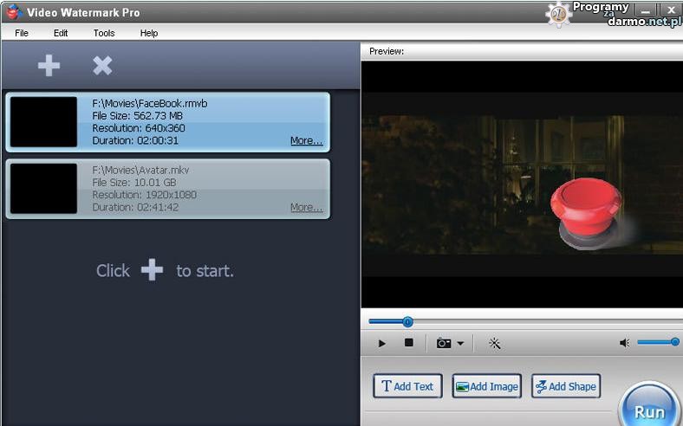Open the File menu
This screenshot has width=683, height=426.
[22, 33]
